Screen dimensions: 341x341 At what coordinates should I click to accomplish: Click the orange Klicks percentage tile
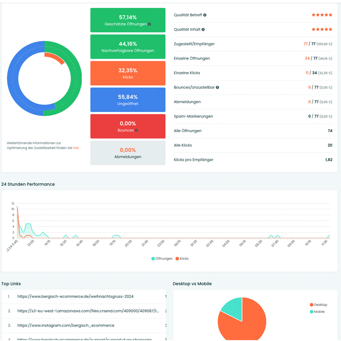128,73
